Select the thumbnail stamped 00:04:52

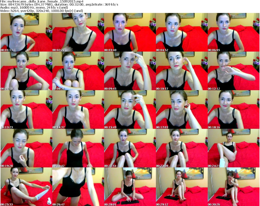click(x=182, y=32)
